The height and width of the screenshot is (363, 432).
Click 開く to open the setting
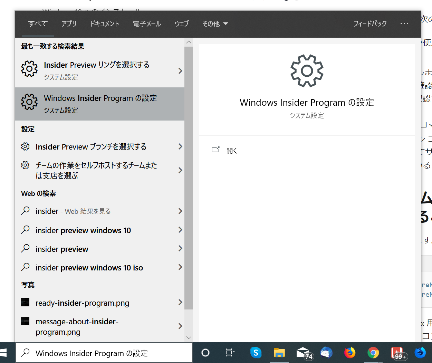(x=231, y=151)
